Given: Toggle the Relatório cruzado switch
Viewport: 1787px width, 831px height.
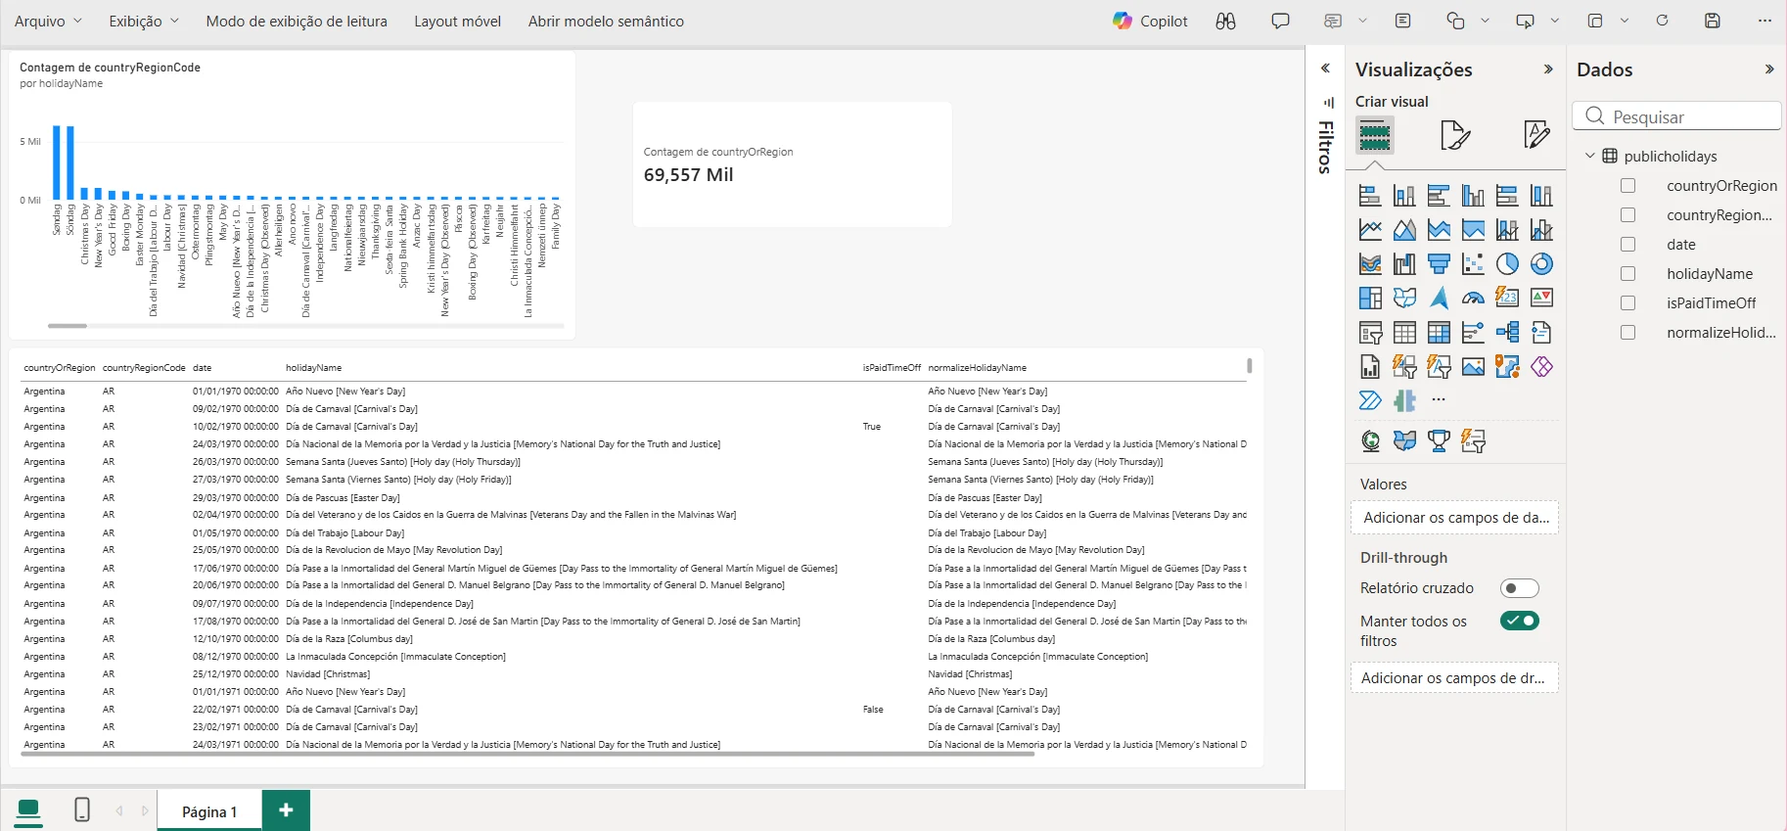Looking at the screenshot, I should pos(1520,588).
